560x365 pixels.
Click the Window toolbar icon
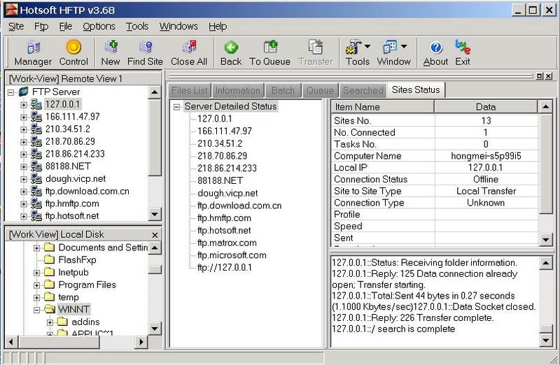(390, 47)
